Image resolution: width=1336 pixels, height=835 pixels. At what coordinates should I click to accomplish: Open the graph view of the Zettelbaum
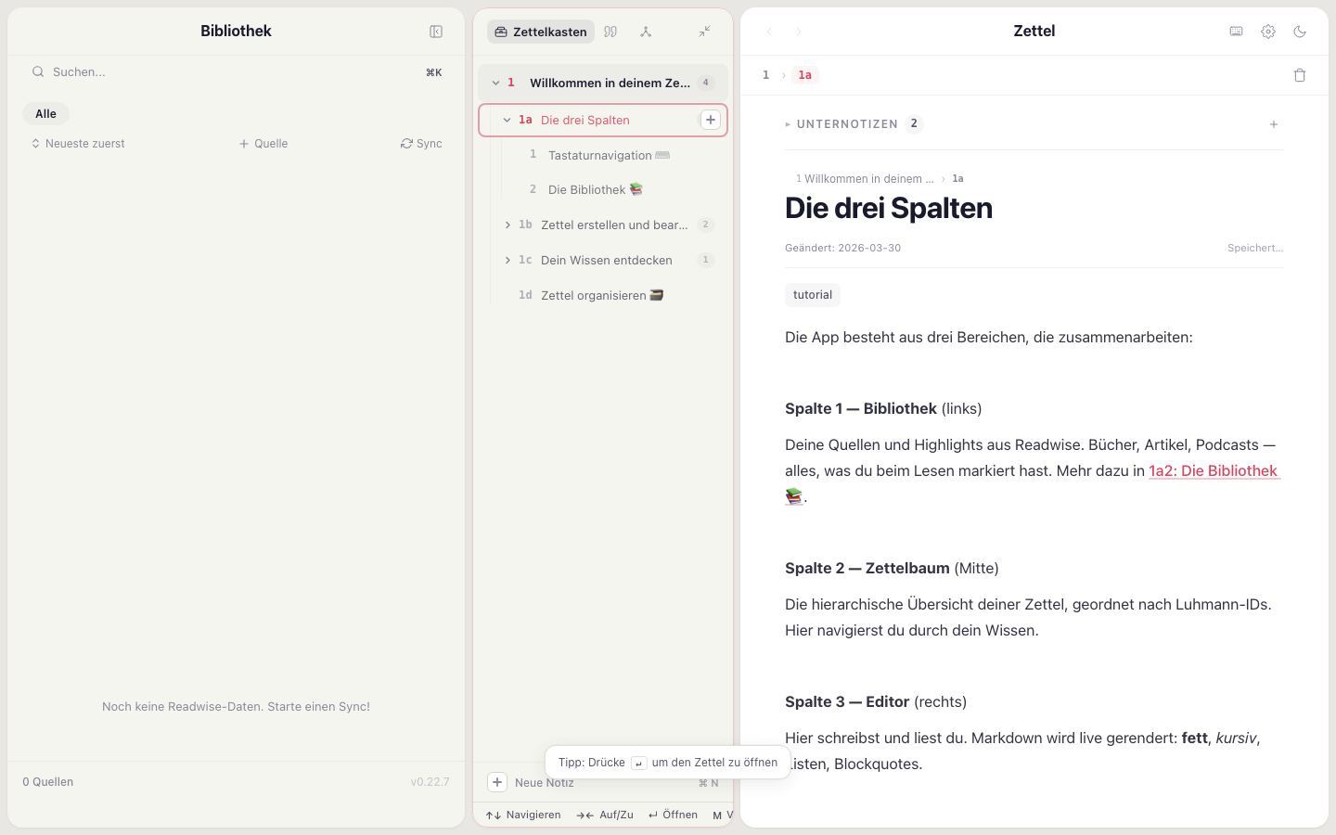click(x=646, y=31)
